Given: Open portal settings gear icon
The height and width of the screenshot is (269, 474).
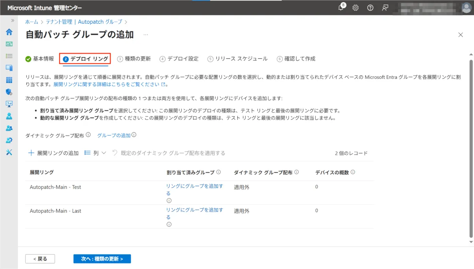Looking at the screenshot, I should [x=355, y=8].
